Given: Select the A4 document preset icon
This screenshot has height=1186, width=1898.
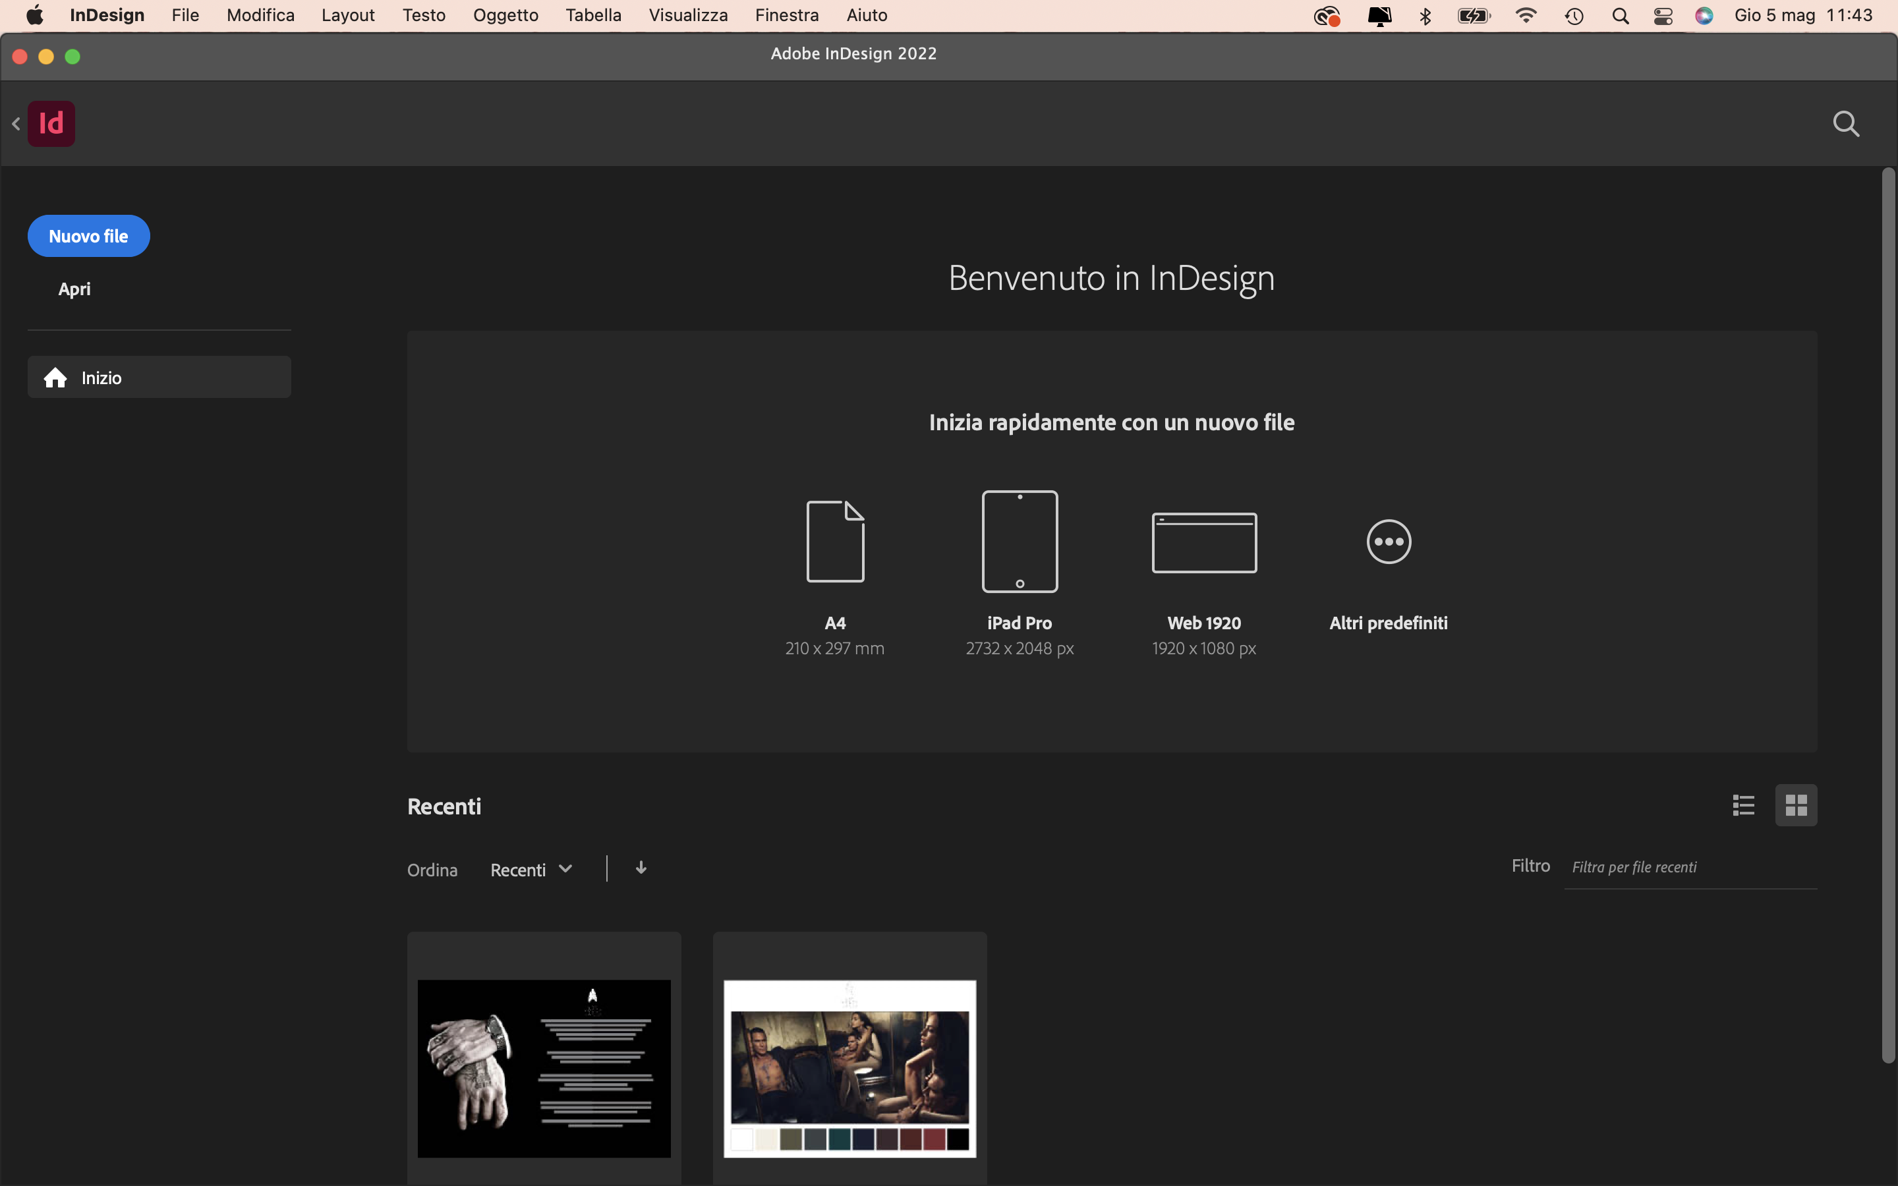Looking at the screenshot, I should point(835,541).
